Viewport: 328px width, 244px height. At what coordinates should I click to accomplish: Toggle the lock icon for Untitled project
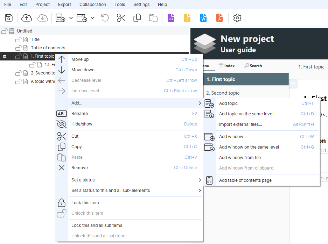click(5, 31)
